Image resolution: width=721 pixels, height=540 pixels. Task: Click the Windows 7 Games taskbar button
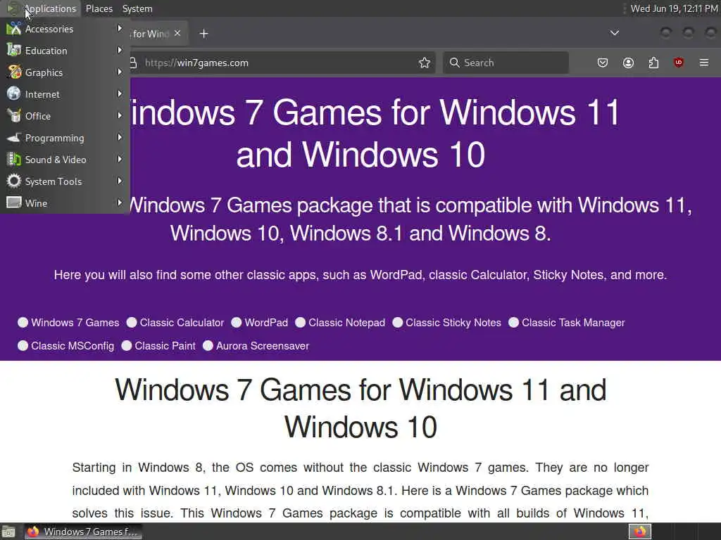83,532
